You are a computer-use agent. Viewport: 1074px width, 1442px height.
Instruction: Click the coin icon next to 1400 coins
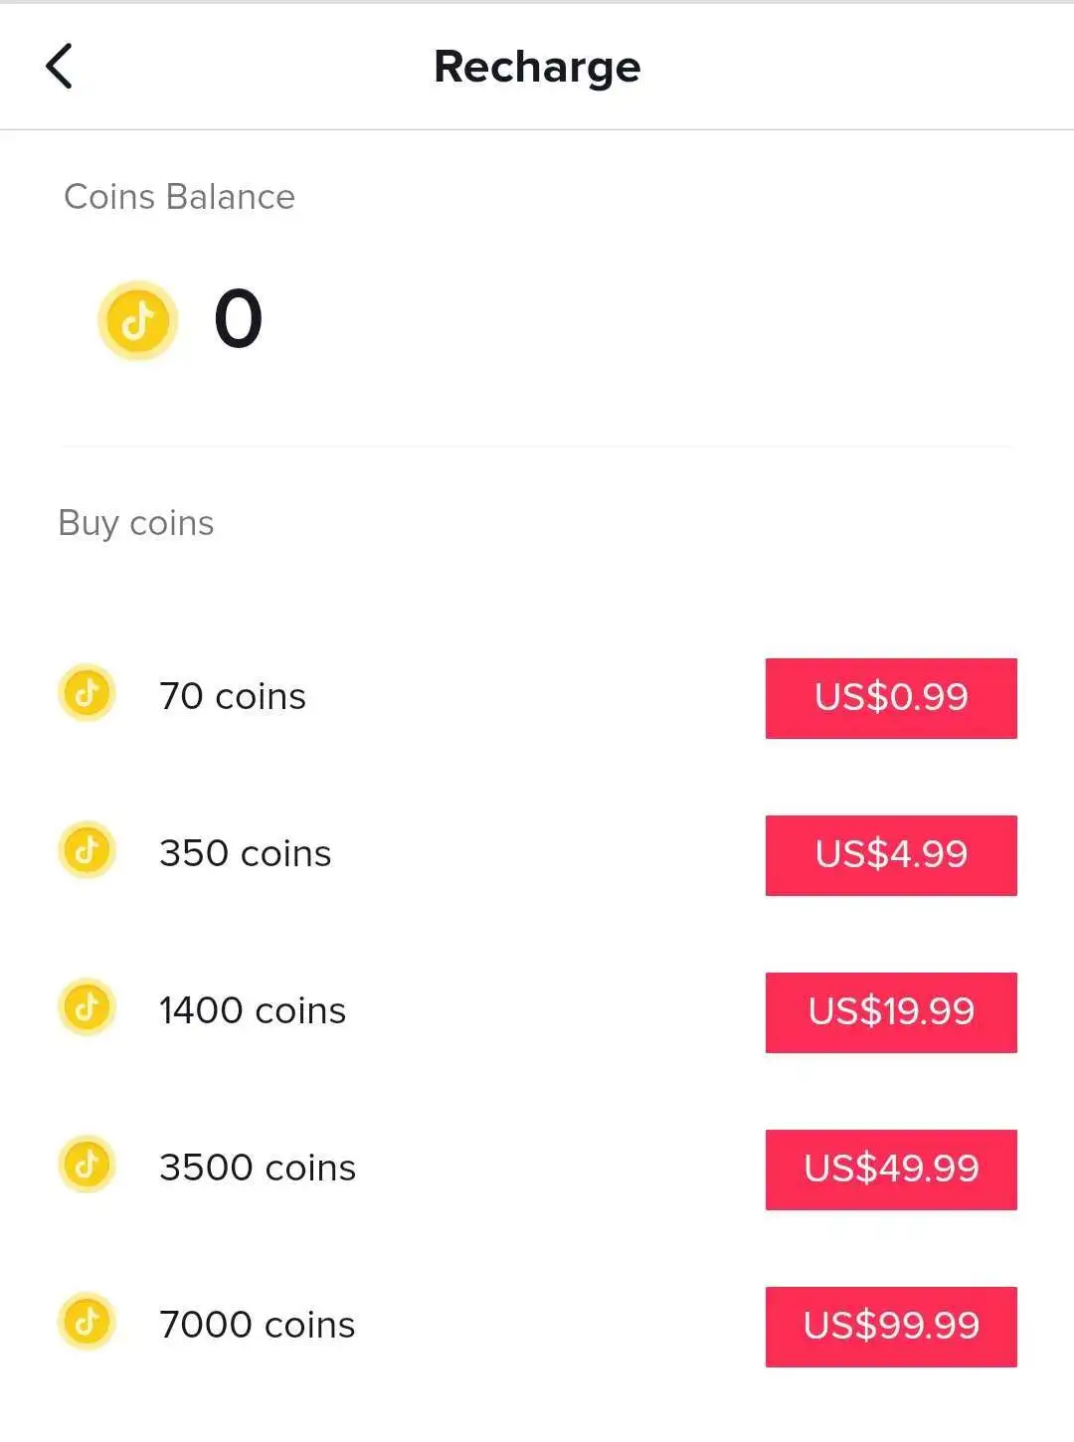pyautogui.click(x=88, y=1006)
